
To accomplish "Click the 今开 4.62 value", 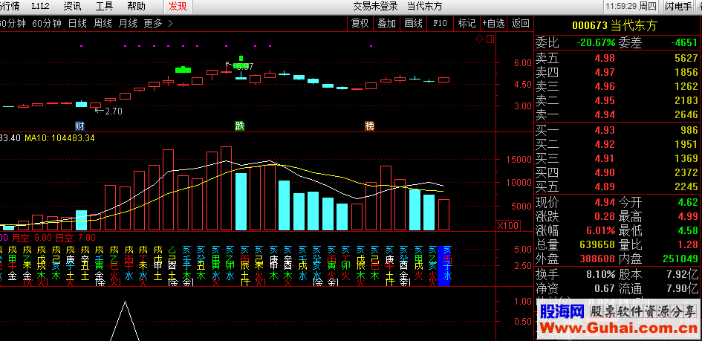I will point(688,202).
